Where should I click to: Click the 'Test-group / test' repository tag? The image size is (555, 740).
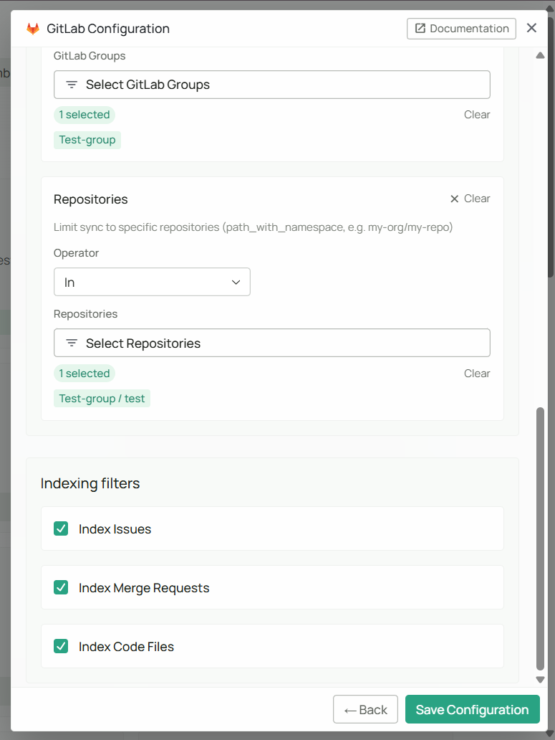click(102, 399)
